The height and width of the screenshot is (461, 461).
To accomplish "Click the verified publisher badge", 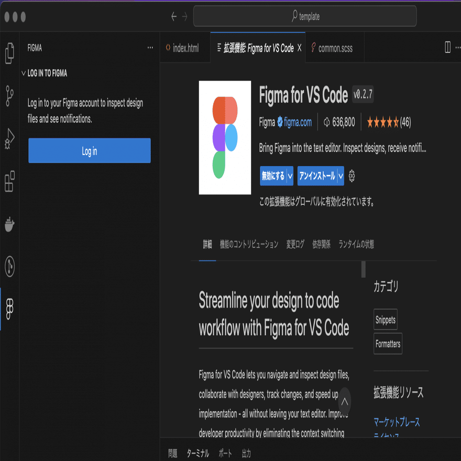I will [280, 122].
